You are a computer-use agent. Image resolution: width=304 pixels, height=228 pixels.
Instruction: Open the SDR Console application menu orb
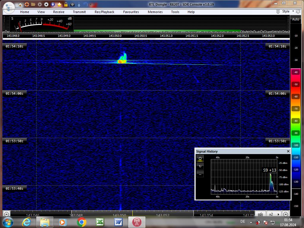click(9, 8)
